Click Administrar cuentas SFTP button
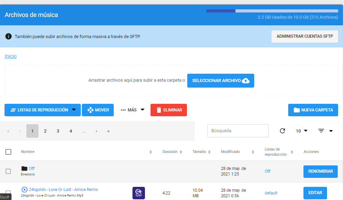This screenshot has width=344, height=200. click(x=305, y=36)
